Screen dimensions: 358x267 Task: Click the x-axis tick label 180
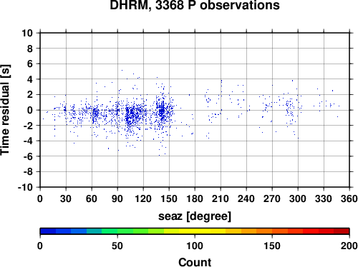point(195,198)
